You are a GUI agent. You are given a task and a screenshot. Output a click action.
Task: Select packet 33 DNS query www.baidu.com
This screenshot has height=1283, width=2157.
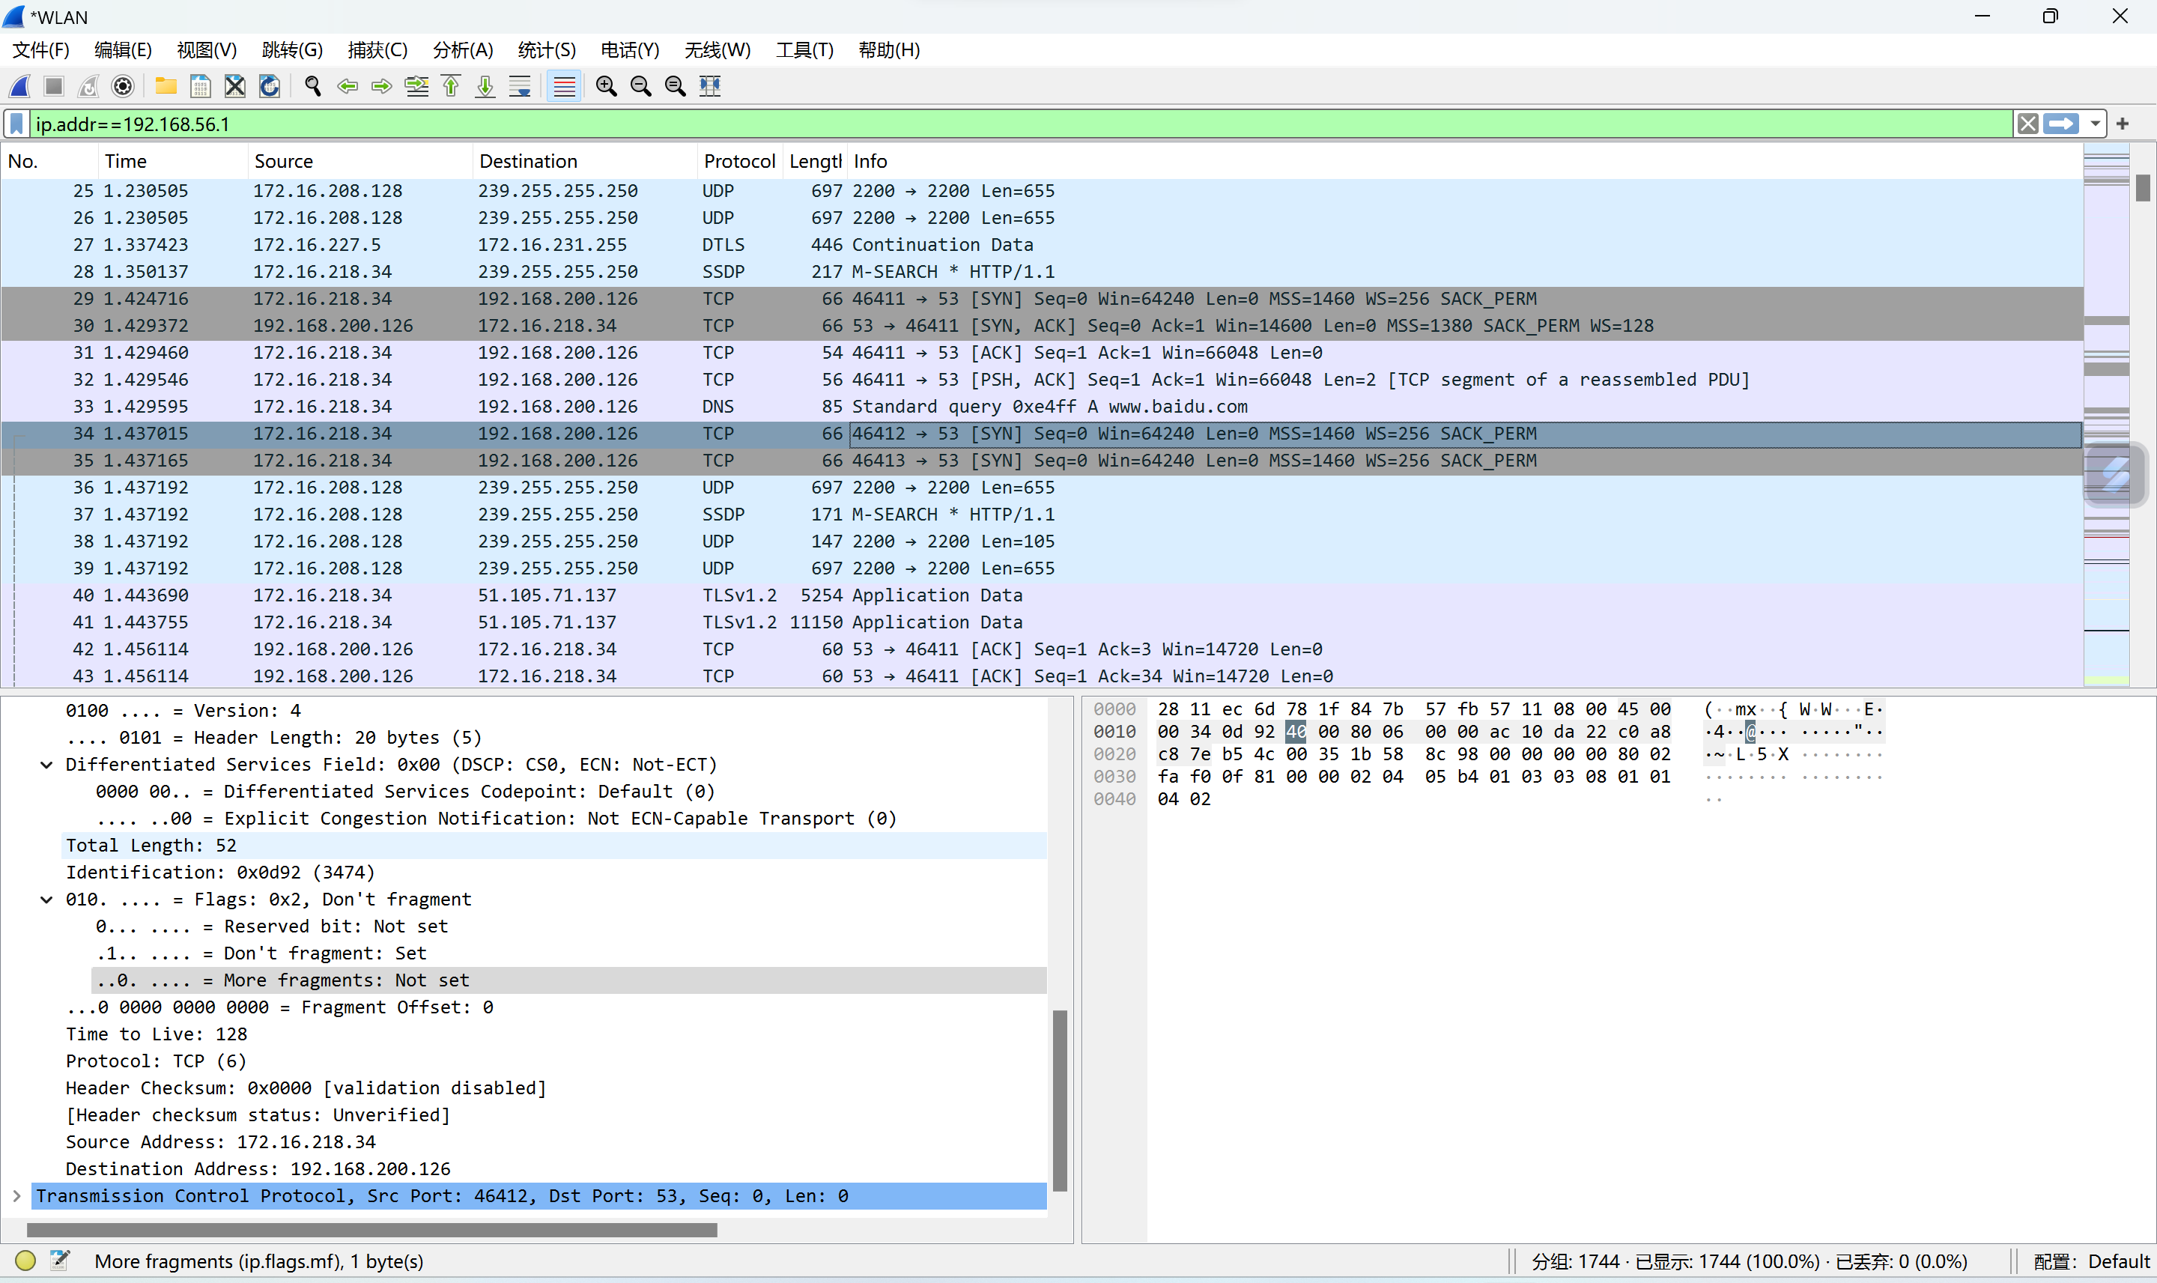coord(1041,407)
